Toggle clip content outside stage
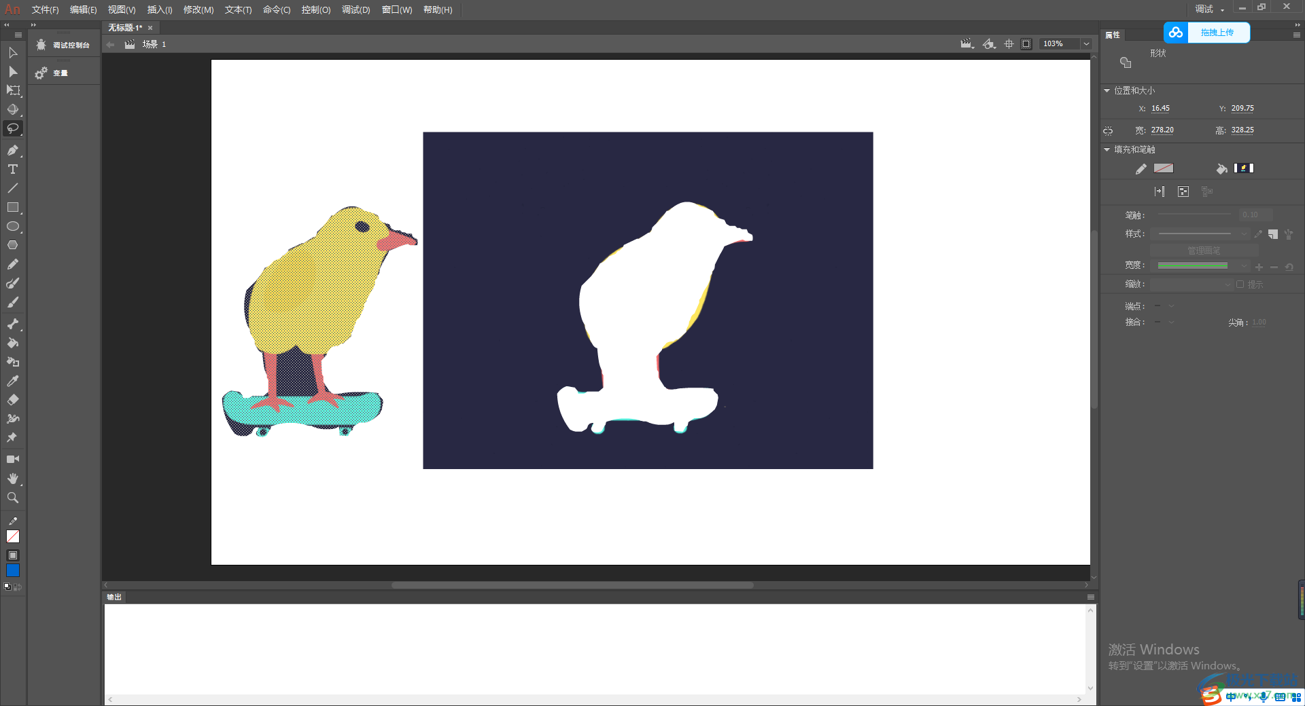Image resolution: width=1305 pixels, height=706 pixels. pyautogui.click(x=1026, y=44)
